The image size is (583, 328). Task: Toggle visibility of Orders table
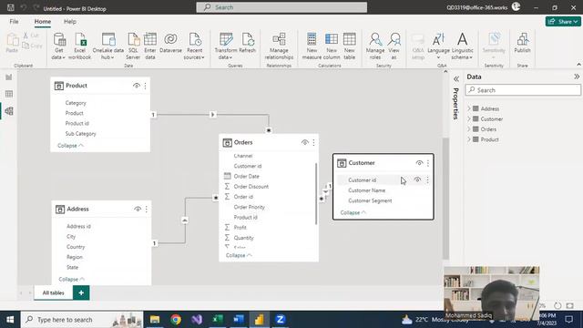tap(305, 142)
